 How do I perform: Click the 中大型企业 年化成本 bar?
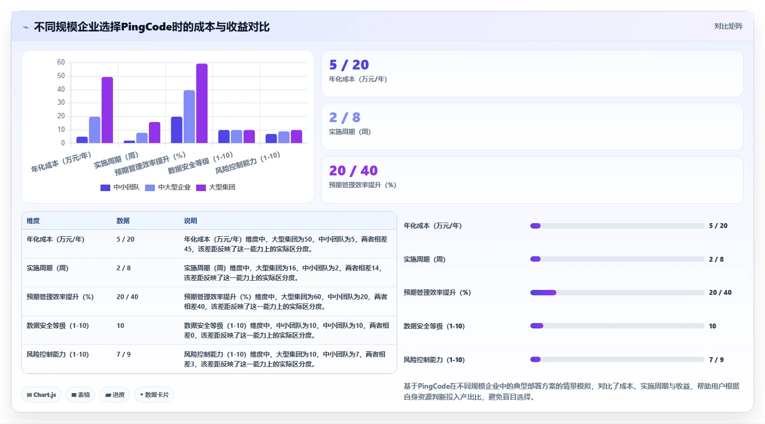[95, 130]
